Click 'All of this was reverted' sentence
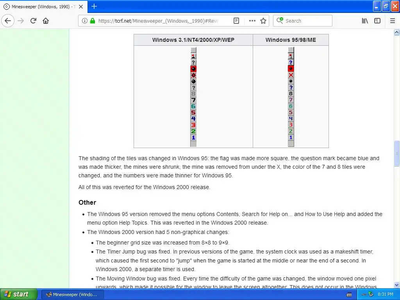 [145, 187]
